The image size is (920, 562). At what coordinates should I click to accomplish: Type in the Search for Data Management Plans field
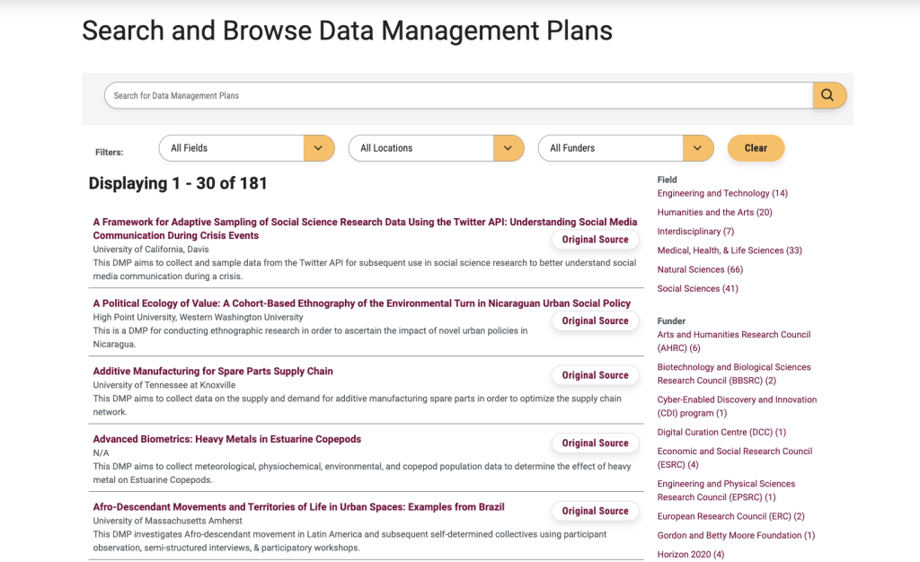coord(458,95)
